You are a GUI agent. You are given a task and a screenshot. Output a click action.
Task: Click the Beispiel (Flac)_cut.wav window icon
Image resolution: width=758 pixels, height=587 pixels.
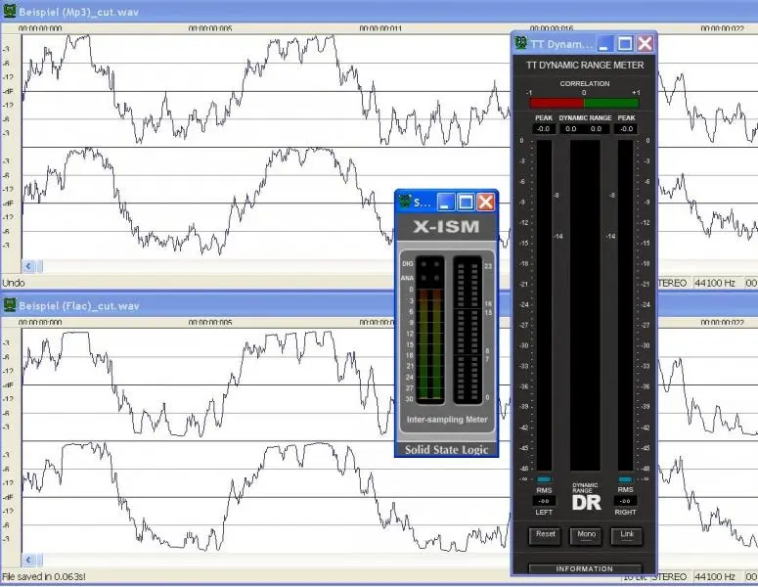[x=9, y=306]
